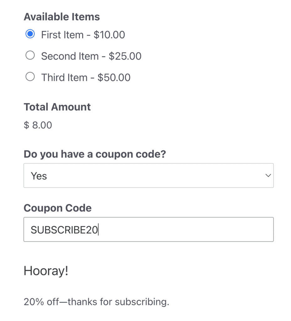Screen dimensions: 291x321
Task: Click the SUBSCRIBE20 coupon entry box
Action: (148, 229)
